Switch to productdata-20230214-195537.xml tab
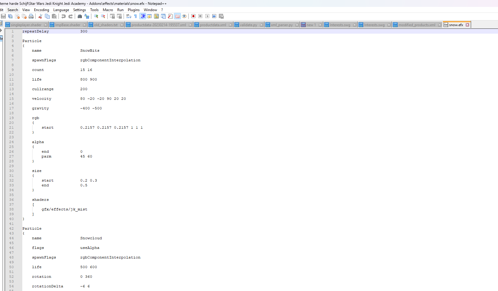 coord(159,25)
